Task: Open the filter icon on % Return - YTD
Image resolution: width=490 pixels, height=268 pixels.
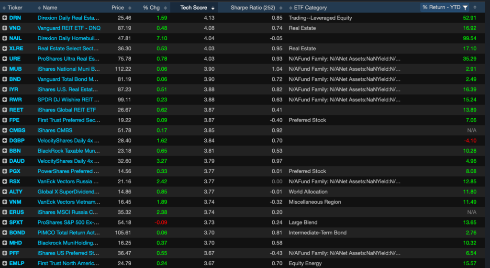Action: pos(465,8)
